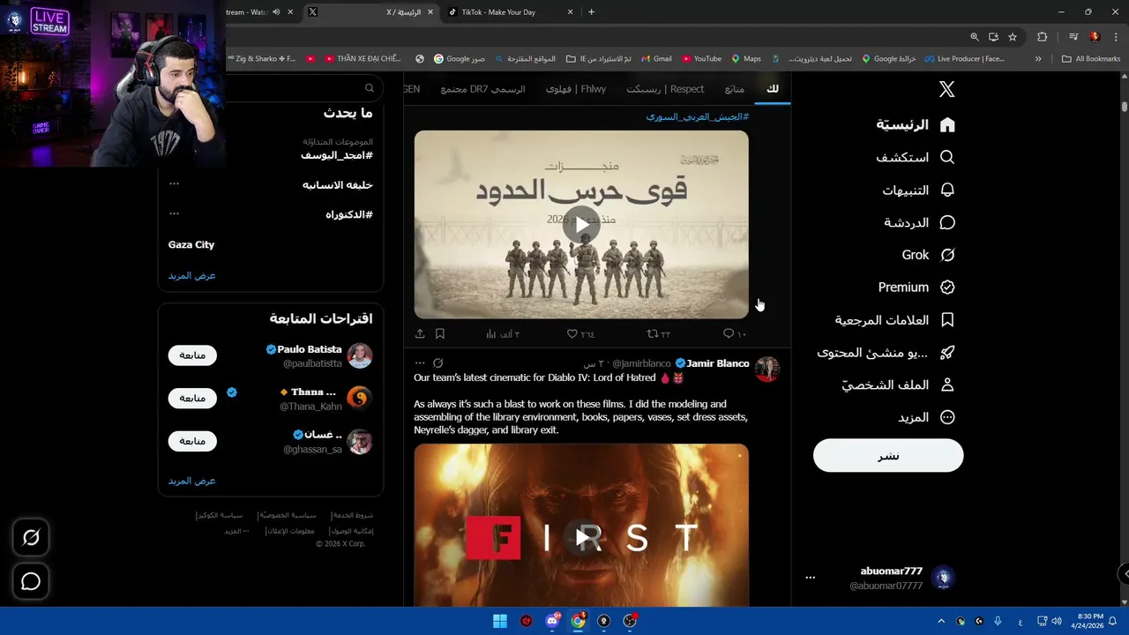This screenshot has height=635, width=1129.
Task: Open Paulo Batista's avatar
Action: coord(359,356)
